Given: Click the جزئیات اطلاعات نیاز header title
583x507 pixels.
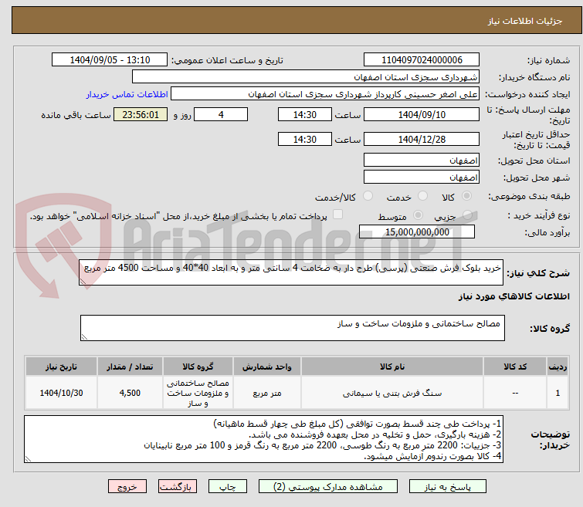Looking at the screenshot, I should click(x=525, y=21).
